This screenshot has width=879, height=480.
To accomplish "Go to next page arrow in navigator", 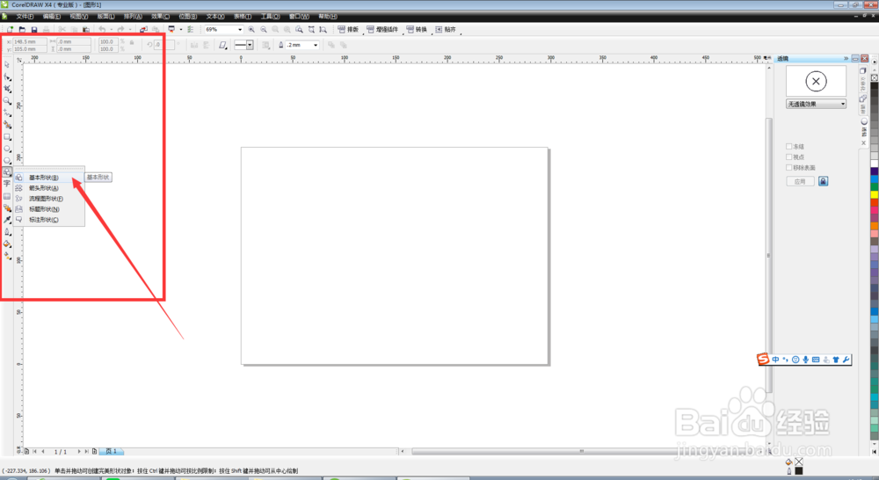I will coord(79,451).
